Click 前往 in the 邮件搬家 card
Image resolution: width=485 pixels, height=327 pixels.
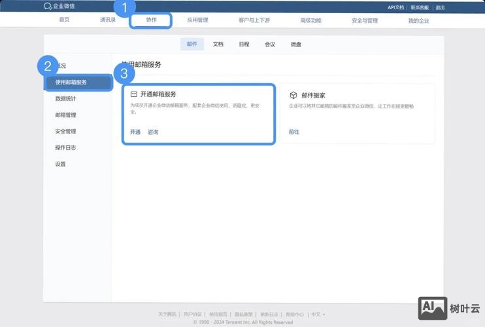pyautogui.click(x=294, y=132)
